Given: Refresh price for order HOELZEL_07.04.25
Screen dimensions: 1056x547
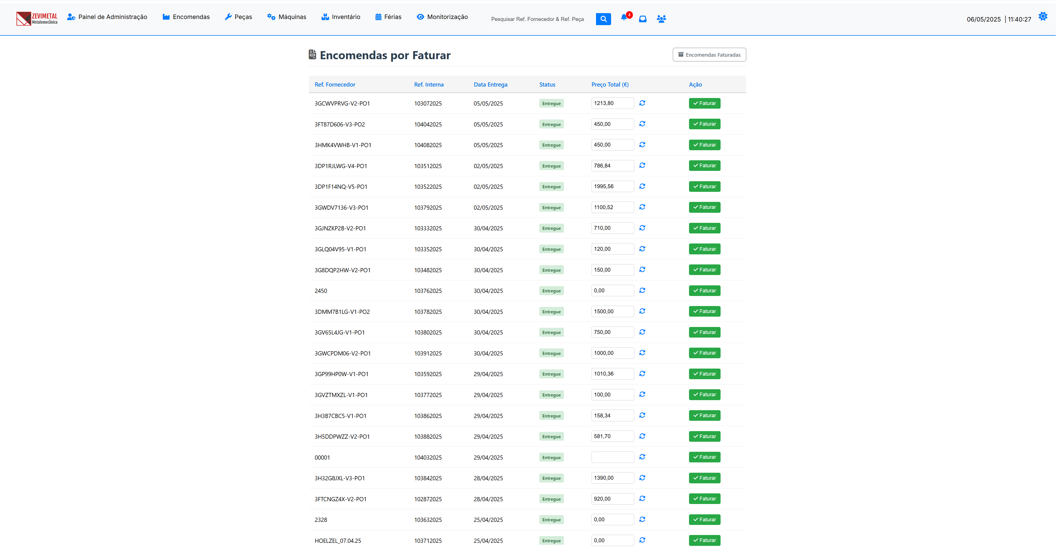Looking at the screenshot, I should pos(642,540).
